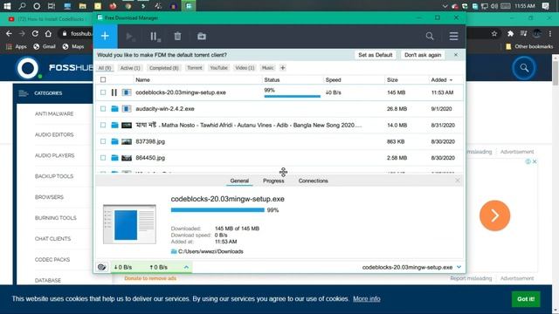Click the start downloads play icon
The image size is (559, 314).
click(x=130, y=37)
